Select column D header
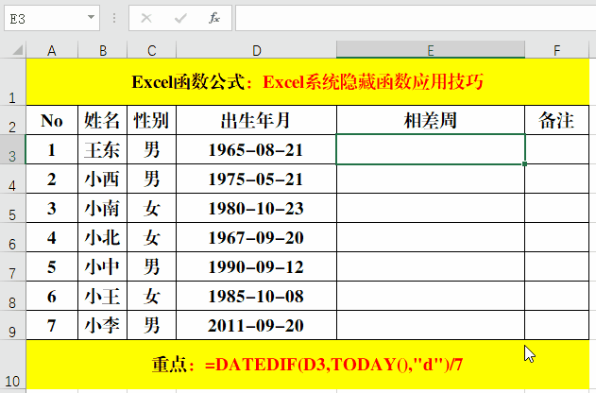The width and height of the screenshot is (596, 393). click(x=257, y=50)
